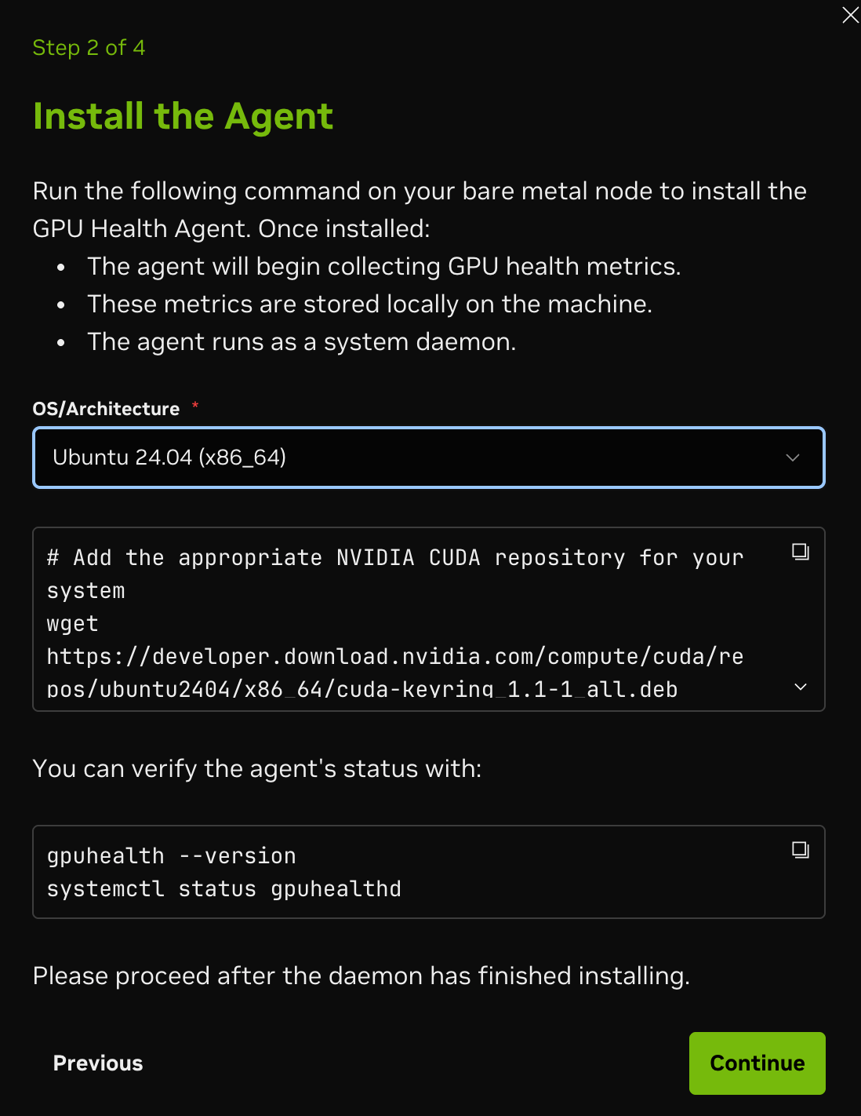Click the 'runs as a system daemon' bullet

pos(301,342)
